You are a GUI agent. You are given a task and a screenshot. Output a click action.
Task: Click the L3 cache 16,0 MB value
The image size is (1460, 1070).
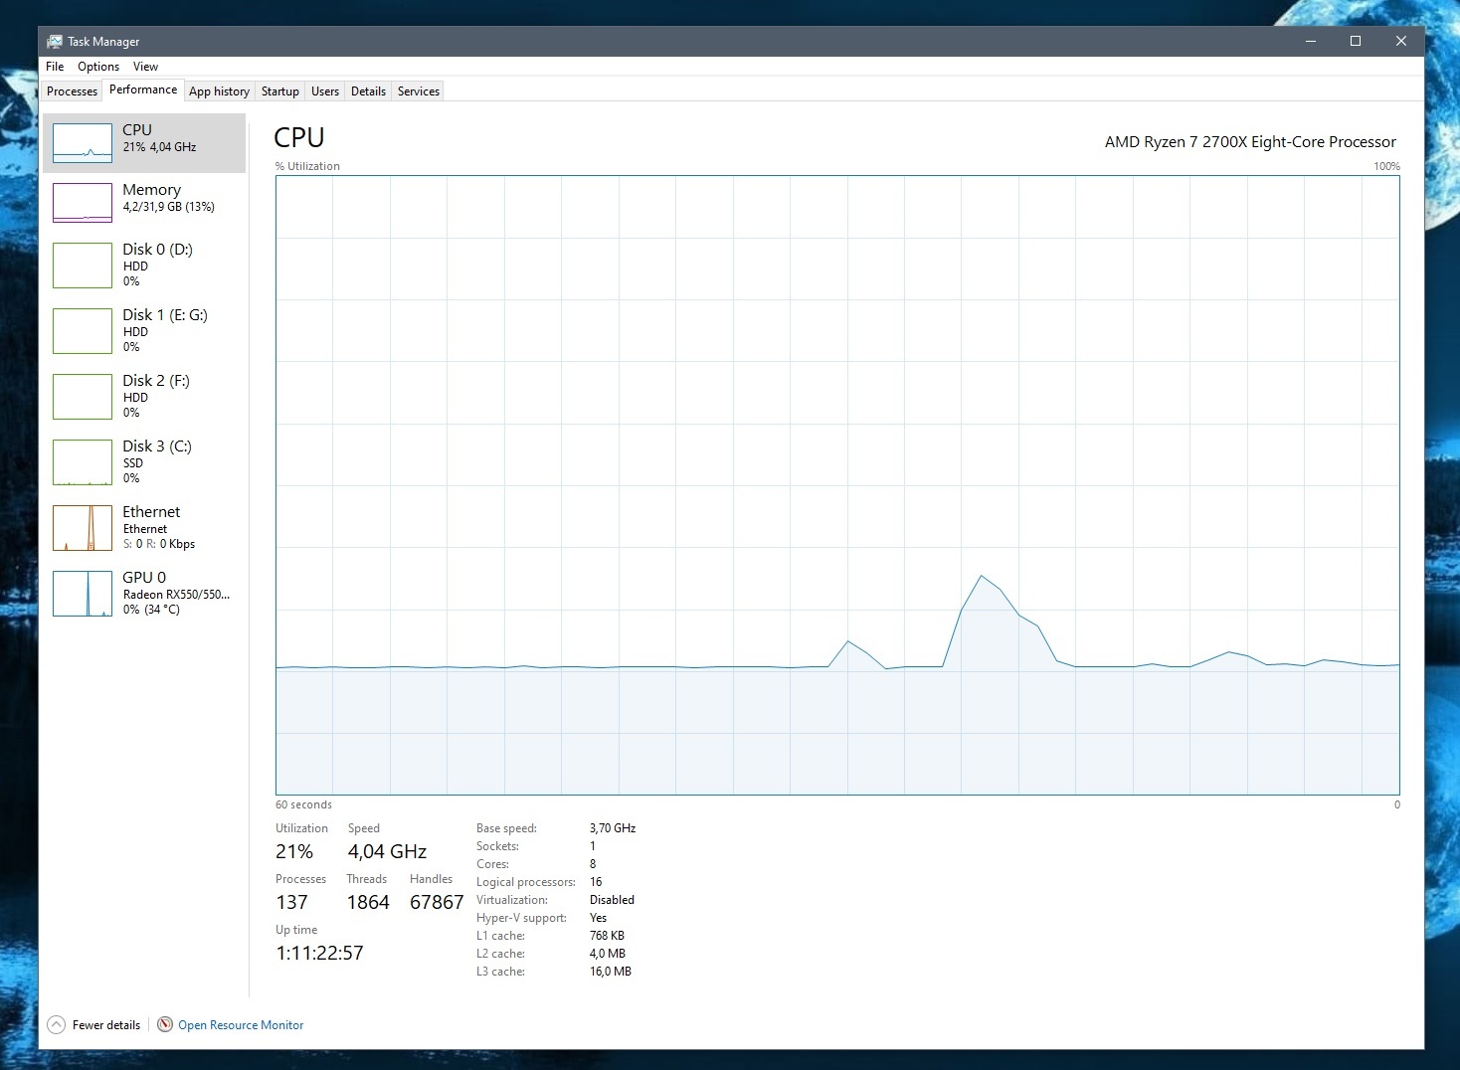pyautogui.click(x=611, y=972)
